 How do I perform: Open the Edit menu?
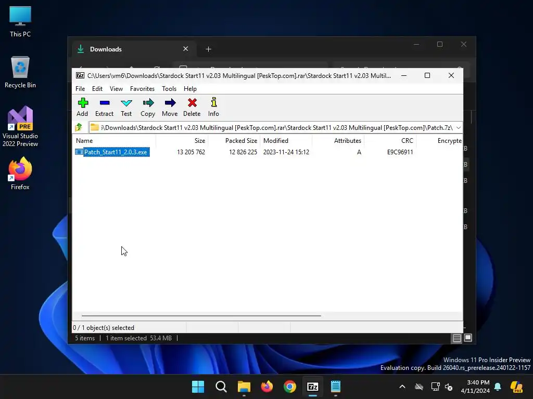click(97, 88)
